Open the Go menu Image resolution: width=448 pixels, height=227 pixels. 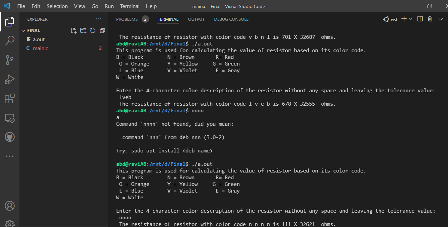pos(95,6)
